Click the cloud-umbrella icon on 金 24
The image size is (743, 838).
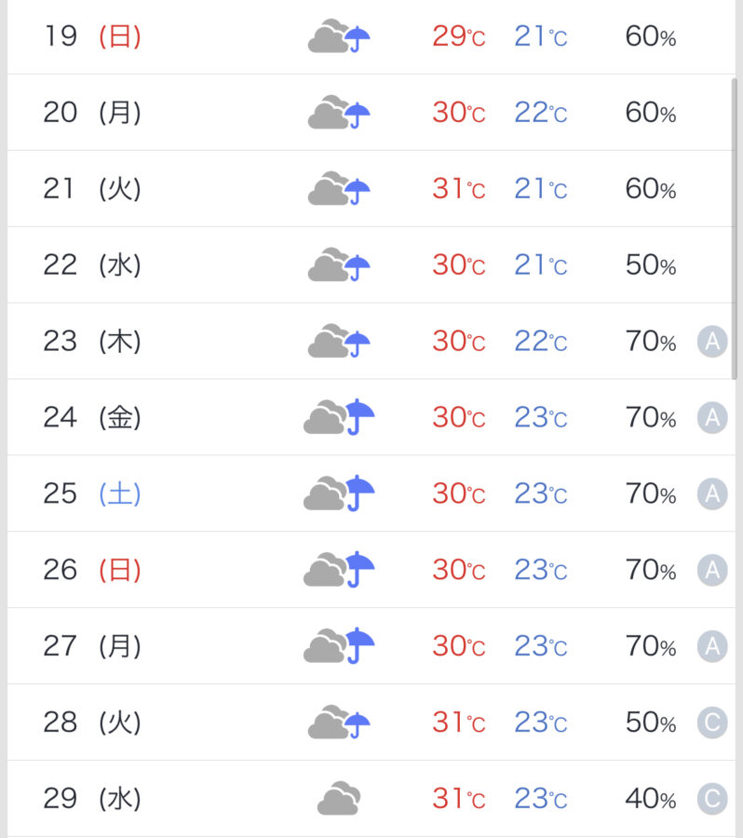339,417
